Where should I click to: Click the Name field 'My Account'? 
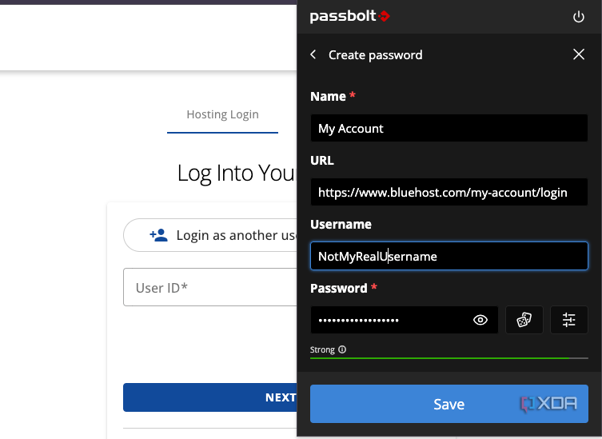click(449, 128)
